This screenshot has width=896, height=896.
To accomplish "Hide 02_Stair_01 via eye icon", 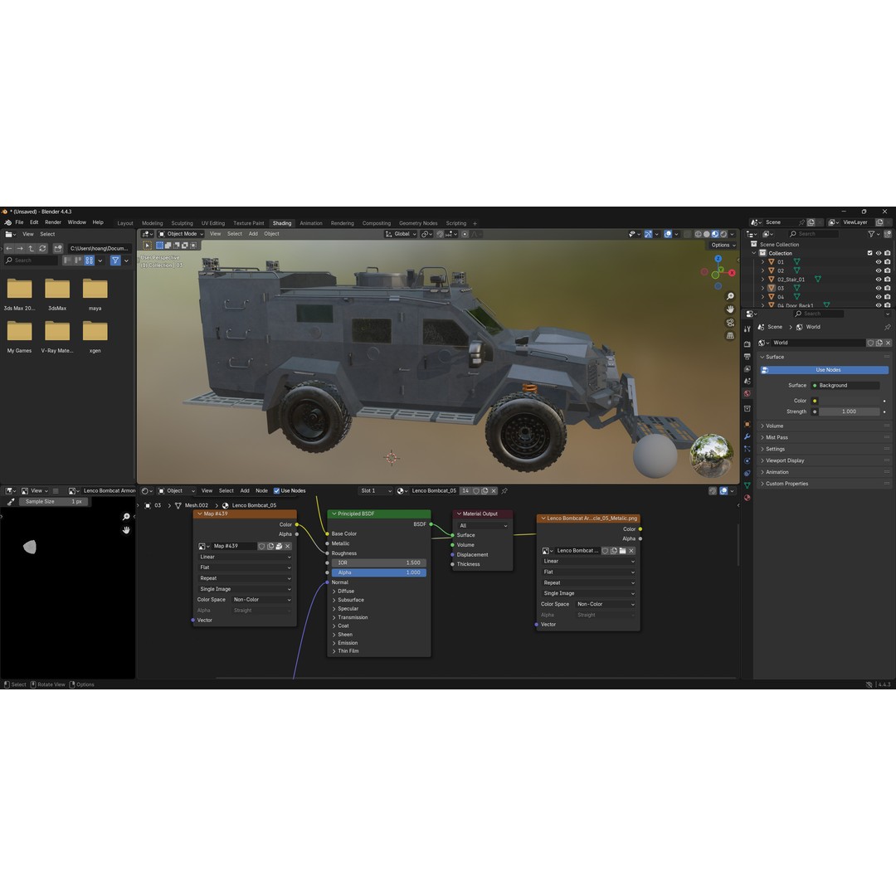I will tap(879, 280).
